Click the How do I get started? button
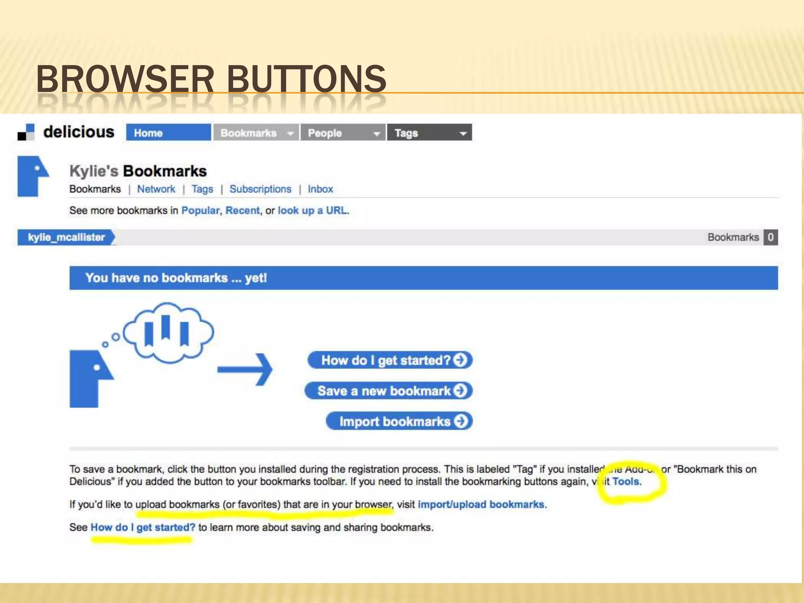The image size is (804, 603). coord(390,360)
